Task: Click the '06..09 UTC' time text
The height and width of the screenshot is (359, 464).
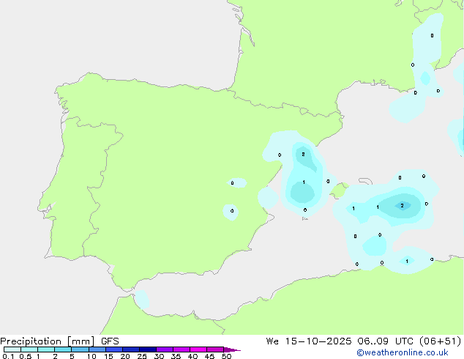Action: click(x=386, y=341)
